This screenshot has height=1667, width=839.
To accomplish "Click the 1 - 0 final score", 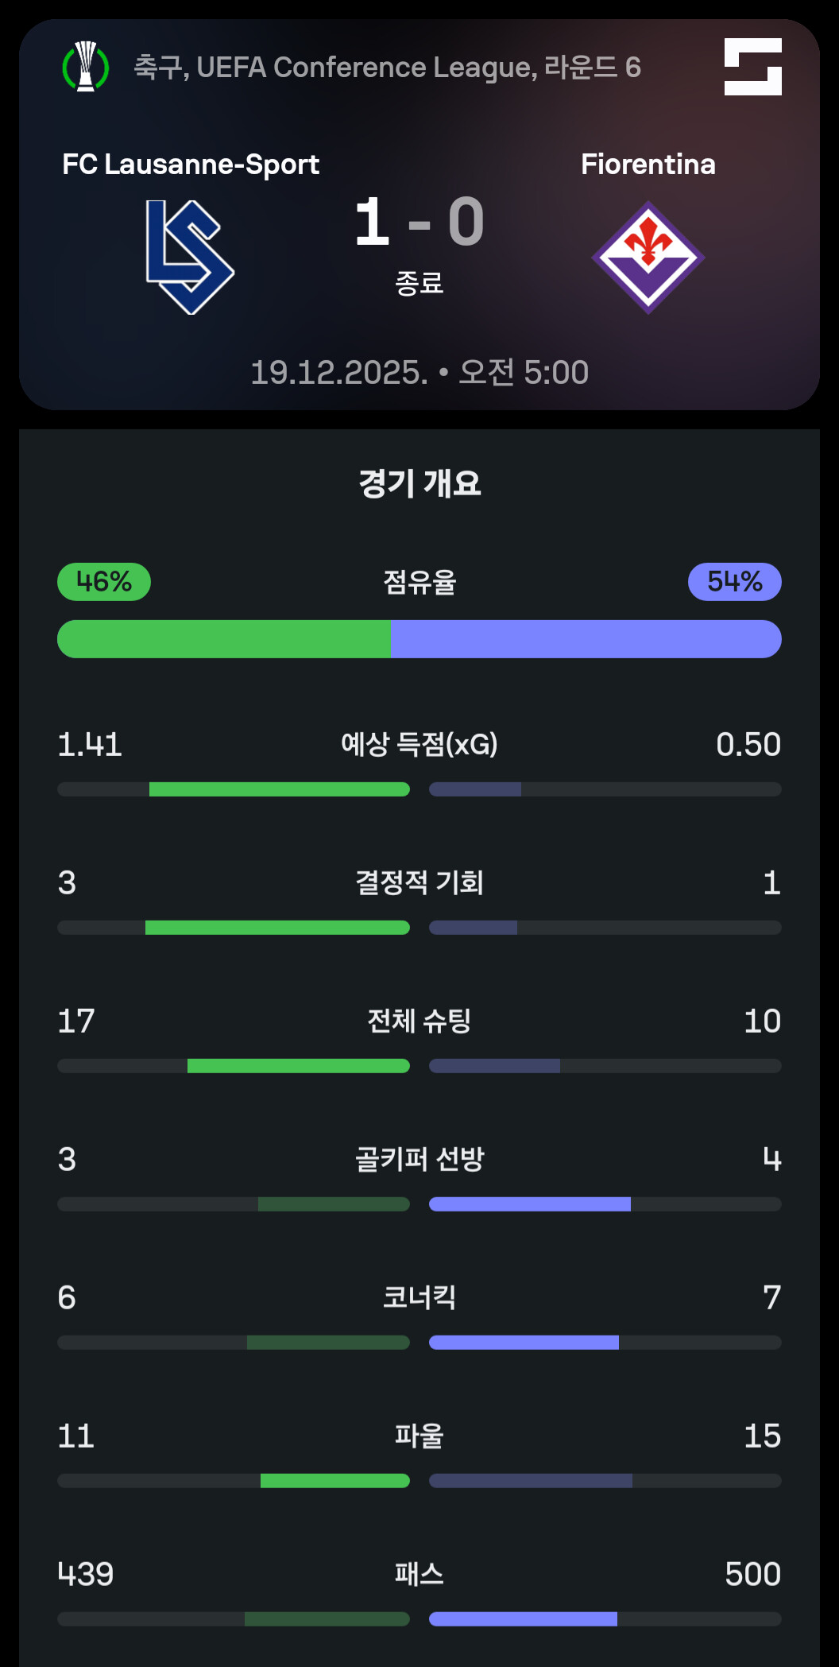I will pyautogui.click(x=419, y=223).
